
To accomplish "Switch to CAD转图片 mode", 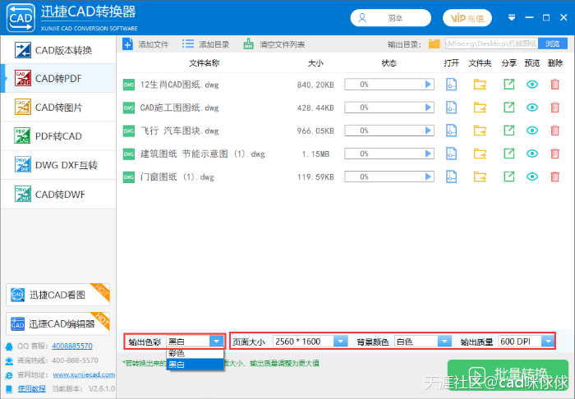I will coord(58,108).
